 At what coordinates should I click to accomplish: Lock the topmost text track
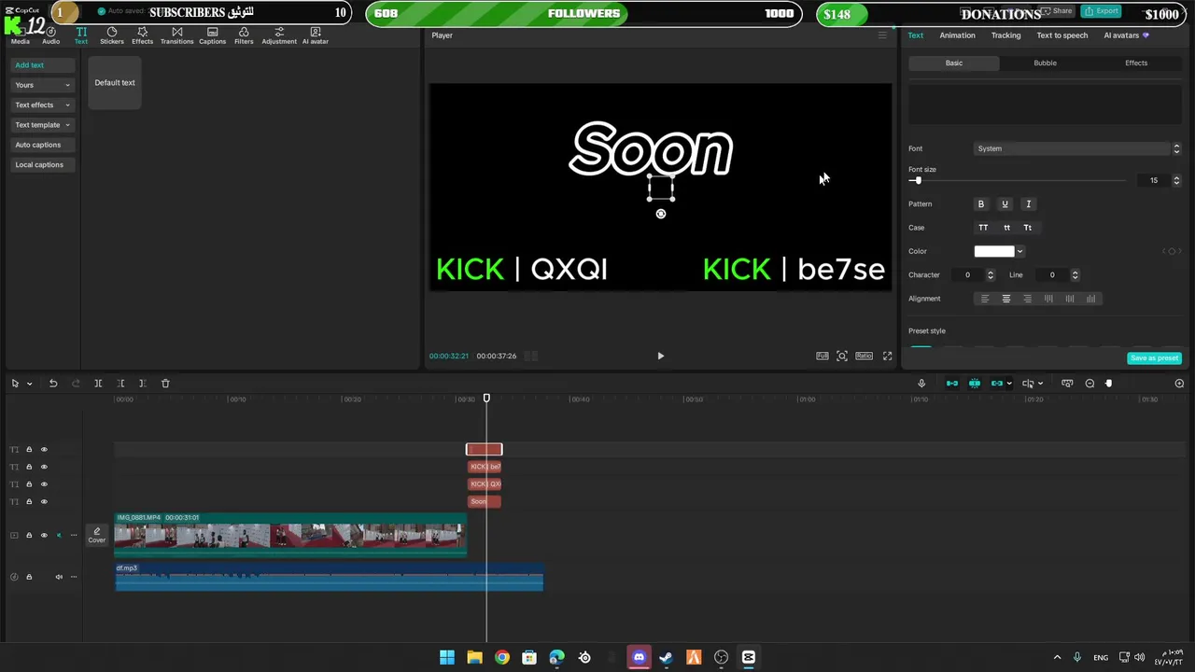29,450
